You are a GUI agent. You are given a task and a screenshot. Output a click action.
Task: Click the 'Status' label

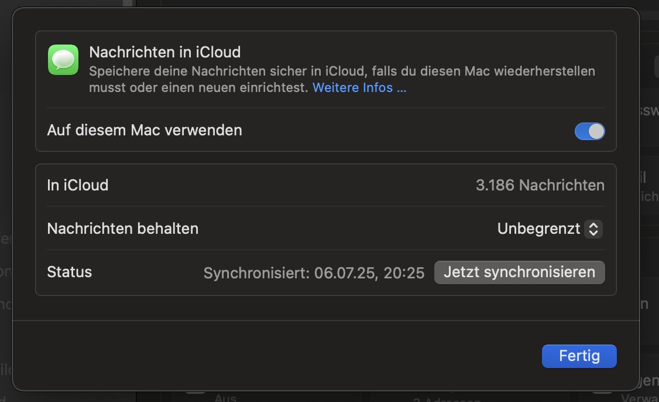click(70, 272)
